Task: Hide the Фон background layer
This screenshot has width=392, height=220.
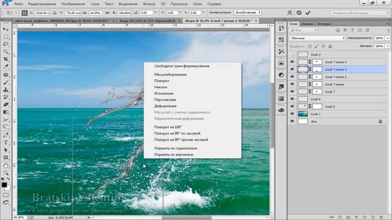Action: coord(292,122)
